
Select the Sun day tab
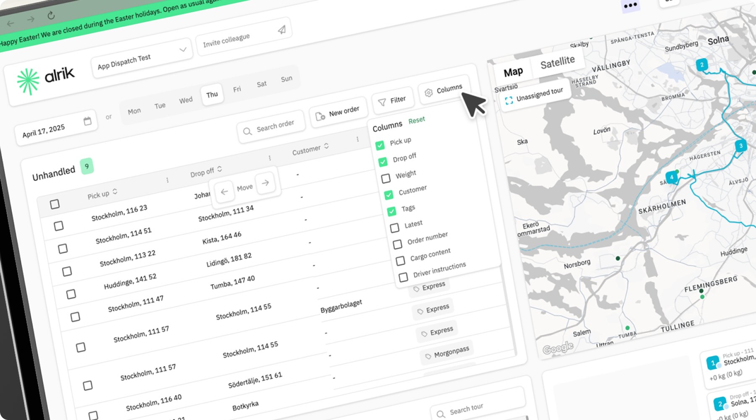(286, 79)
